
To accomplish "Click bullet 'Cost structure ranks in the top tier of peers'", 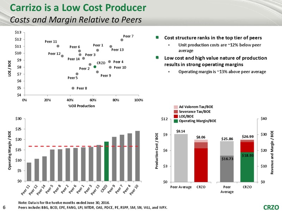I will pos(213,38).
